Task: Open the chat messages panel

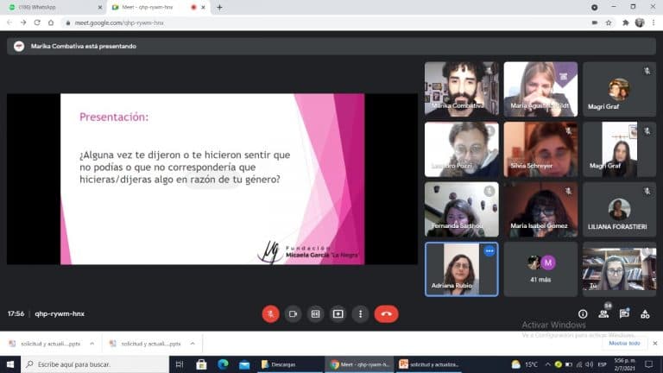Action: click(x=624, y=313)
